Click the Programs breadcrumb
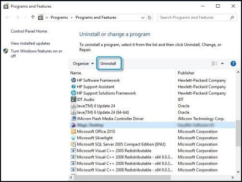 coord(59,17)
